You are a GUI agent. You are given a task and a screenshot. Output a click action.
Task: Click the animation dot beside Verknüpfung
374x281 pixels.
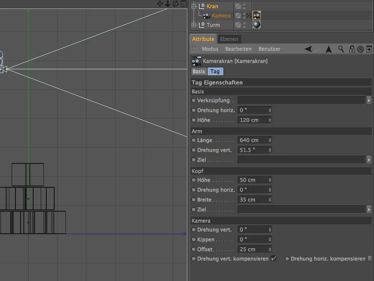(x=194, y=100)
